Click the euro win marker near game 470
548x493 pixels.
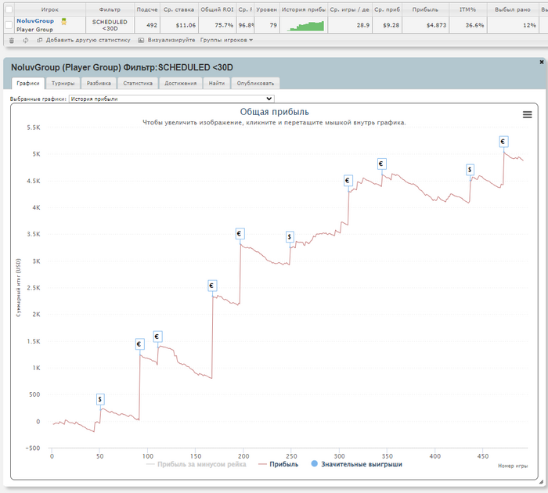click(503, 142)
